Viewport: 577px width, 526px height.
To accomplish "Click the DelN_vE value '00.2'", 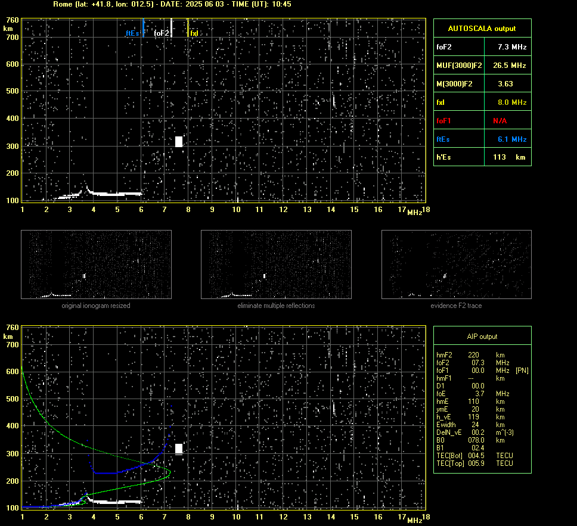I will (x=478, y=432).
